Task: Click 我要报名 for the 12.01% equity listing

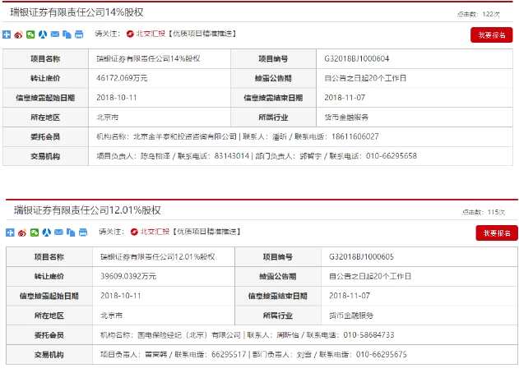Action: tap(497, 233)
